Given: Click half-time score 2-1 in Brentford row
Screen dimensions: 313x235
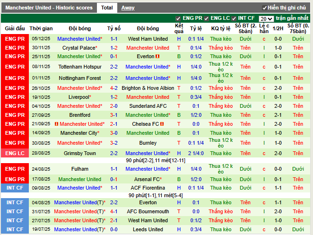Looking at the screenshot, I should pos(278,115).
